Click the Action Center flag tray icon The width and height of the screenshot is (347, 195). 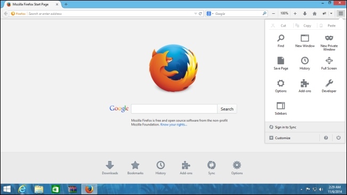(x=308, y=189)
